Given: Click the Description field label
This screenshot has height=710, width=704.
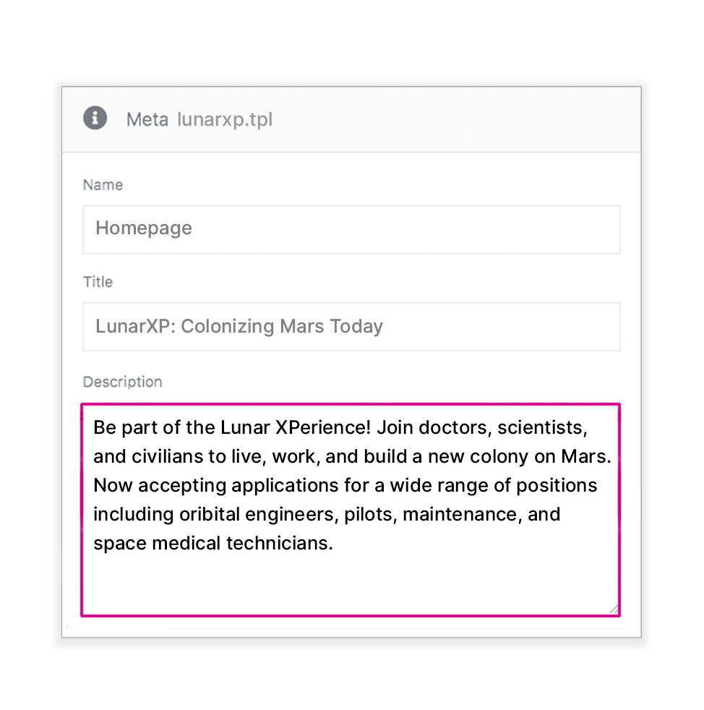Looking at the screenshot, I should point(122,382).
